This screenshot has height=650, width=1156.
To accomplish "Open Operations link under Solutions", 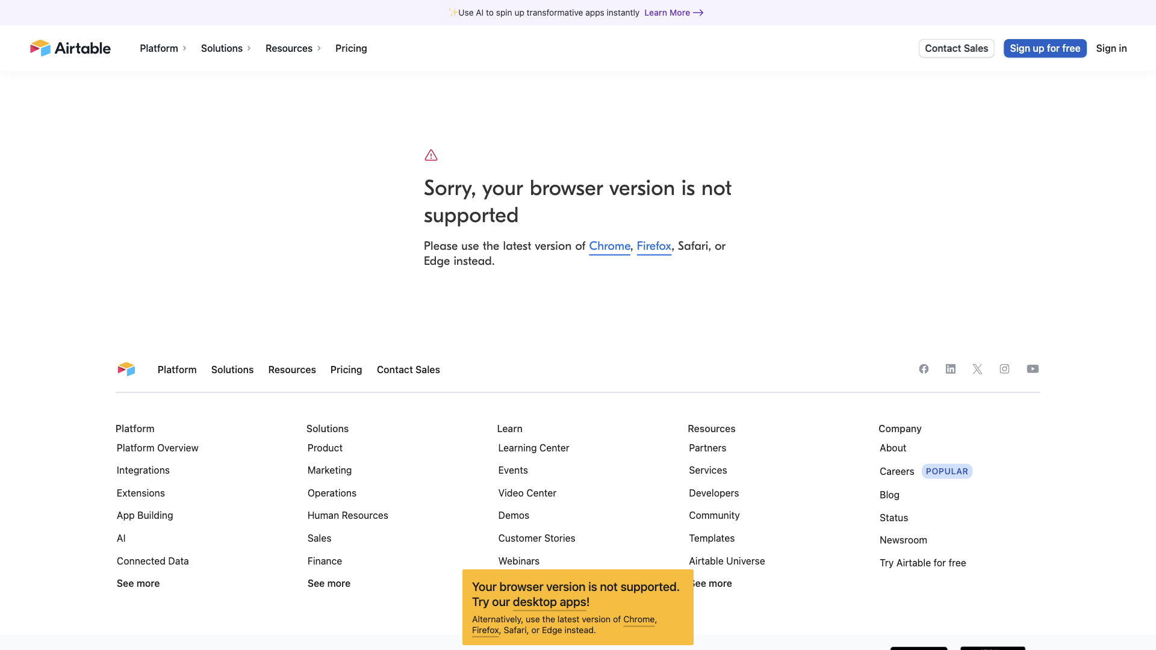I will point(332,493).
